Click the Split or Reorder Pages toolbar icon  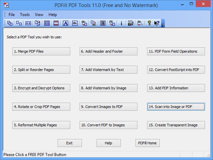pos(19,23)
